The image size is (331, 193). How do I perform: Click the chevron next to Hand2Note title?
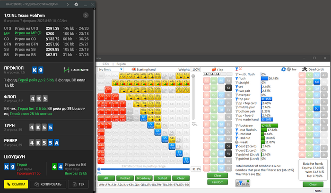pyautogui.click(x=68, y=4)
